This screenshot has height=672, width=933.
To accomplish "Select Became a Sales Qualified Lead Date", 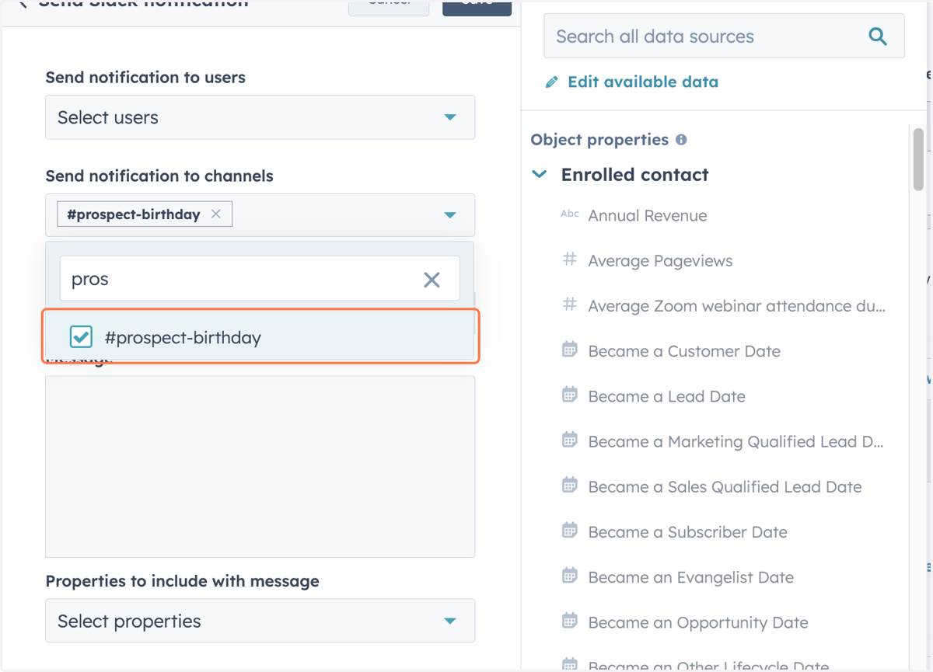I will tap(725, 487).
